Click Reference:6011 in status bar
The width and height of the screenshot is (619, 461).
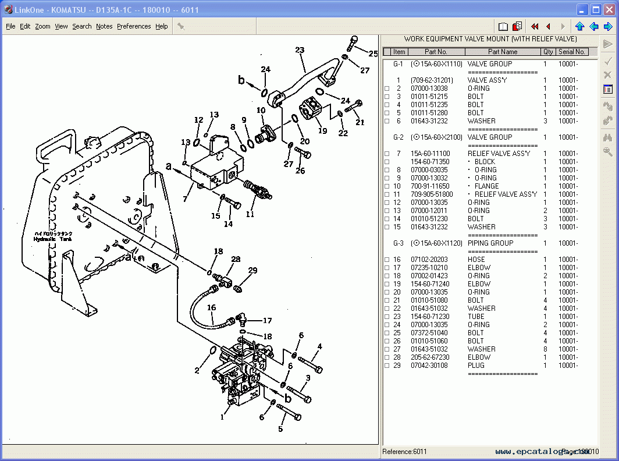click(404, 452)
